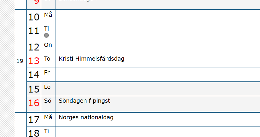The height and width of the screenshot is (137, 260).
Task: Click the moon phase icon on day 11
Action: pyautogui.click(x=46, y=35)
